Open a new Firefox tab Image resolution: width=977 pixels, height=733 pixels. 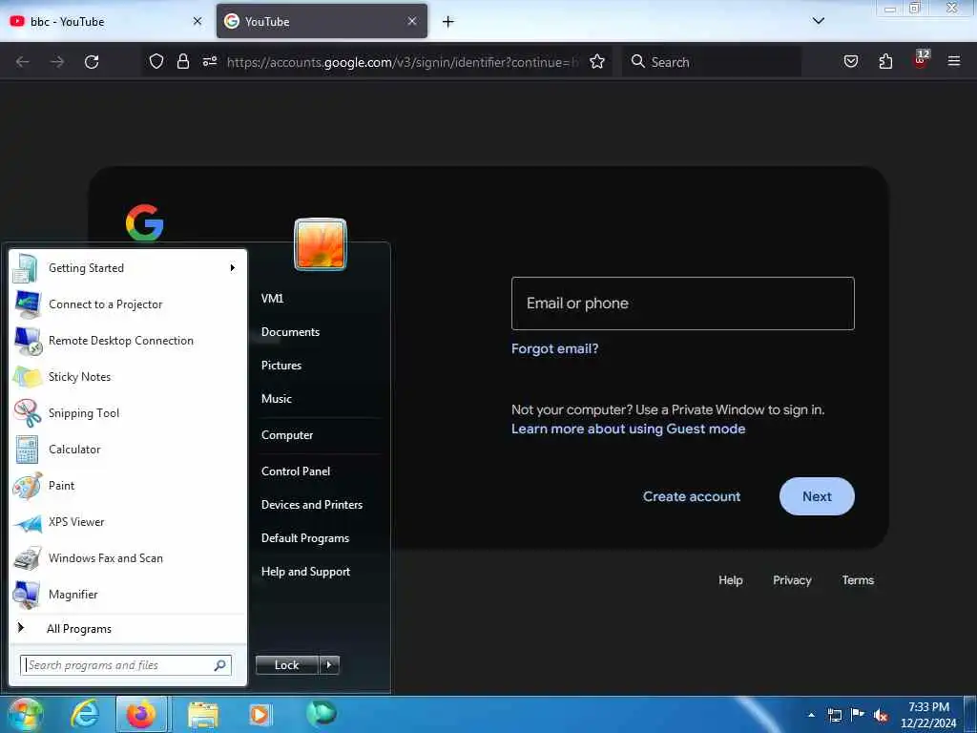[x=448, y=22]
